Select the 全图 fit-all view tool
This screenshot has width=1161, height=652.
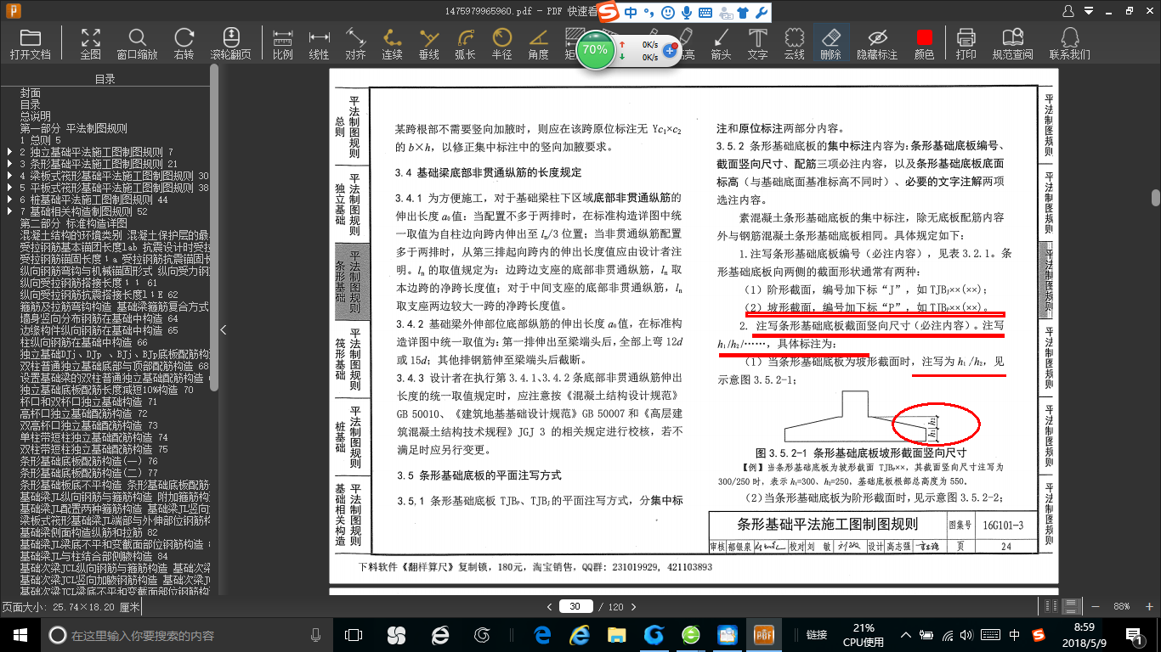(90, 44)
